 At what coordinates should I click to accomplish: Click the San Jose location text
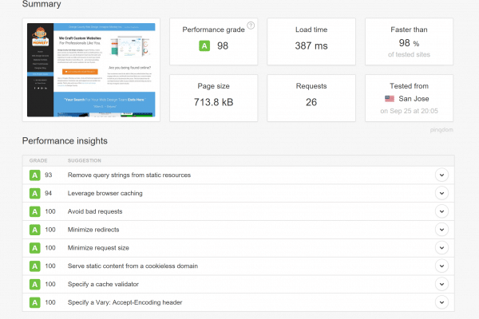414,99
